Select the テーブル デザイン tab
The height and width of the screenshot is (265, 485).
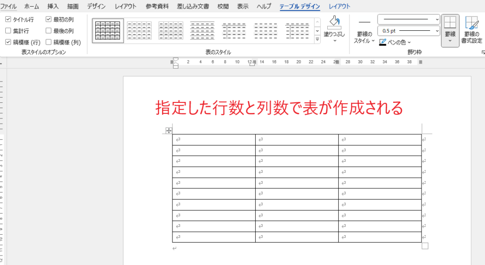pyautogui.click(x=300, y=6)
